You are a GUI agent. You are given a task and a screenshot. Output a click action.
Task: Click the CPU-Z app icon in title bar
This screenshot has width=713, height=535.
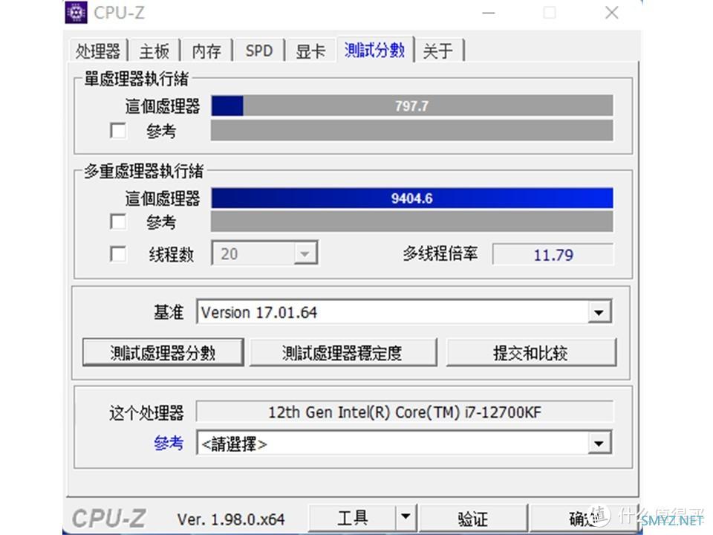pyautogui.click(x=76, y=13)
